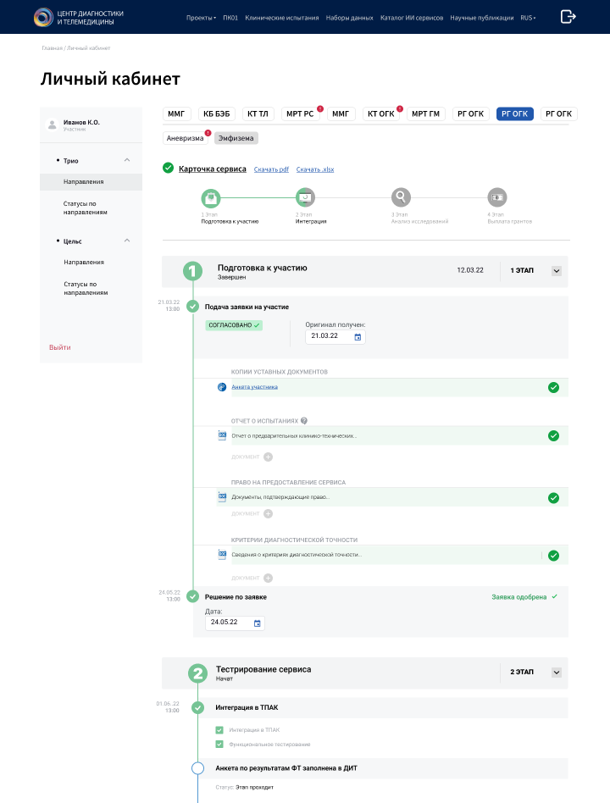Click link icon beside Анкета участника
The height and width of the screenshot is (803, 610).
pos(222,387)
